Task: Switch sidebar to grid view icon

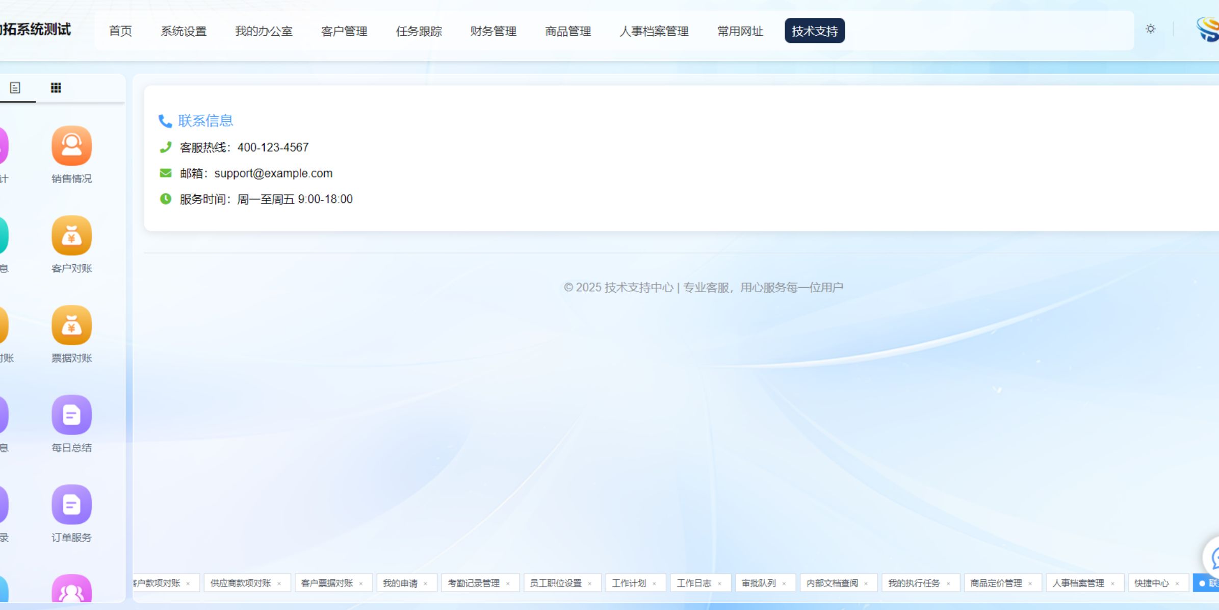Action: [x=56, y=88]
